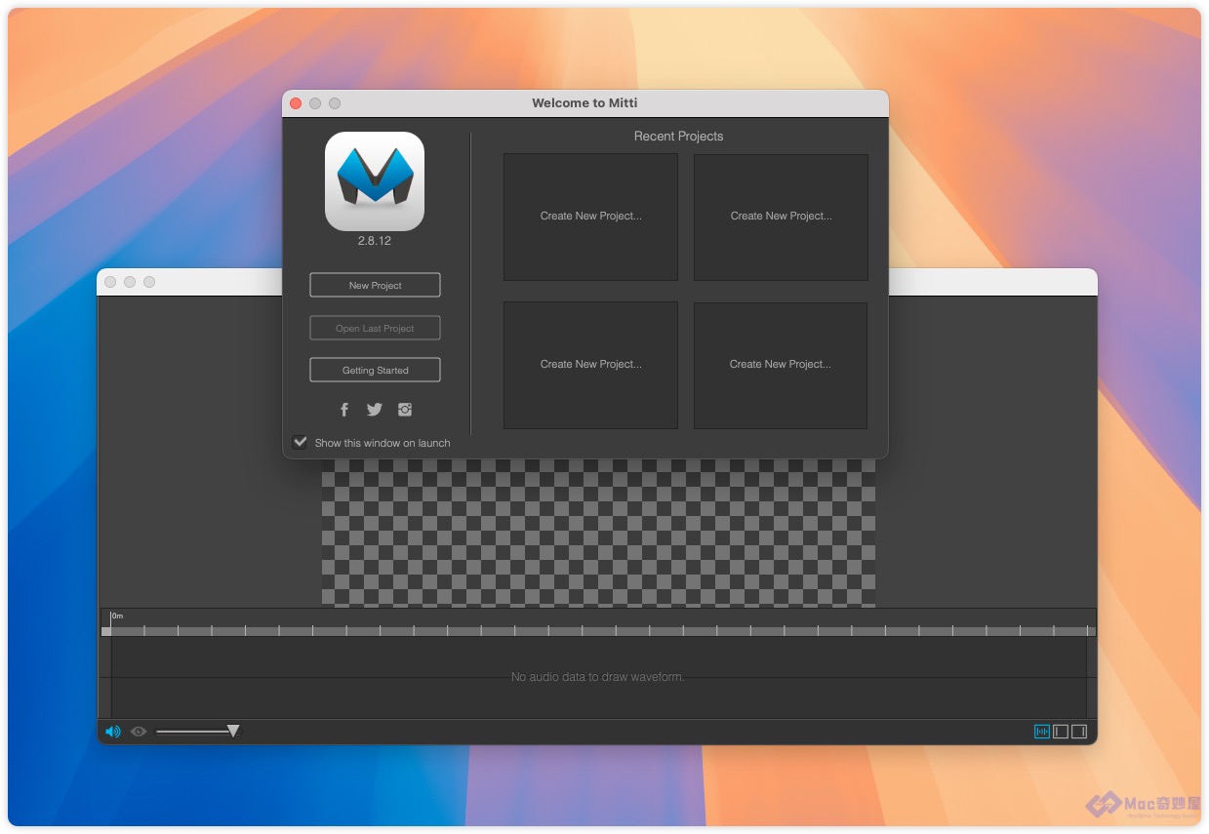The image size is (1209, 834).
Task: Minimize the Welcome to Mitti window
Action: [x=315, y=103]
